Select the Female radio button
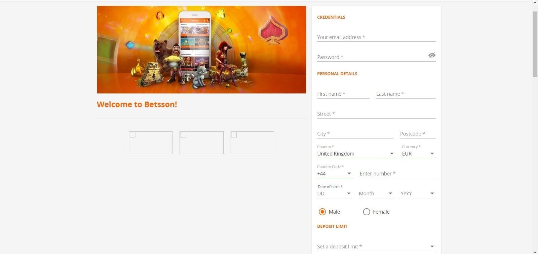This screenshot has width=538, height=254. tap(367, 212)
